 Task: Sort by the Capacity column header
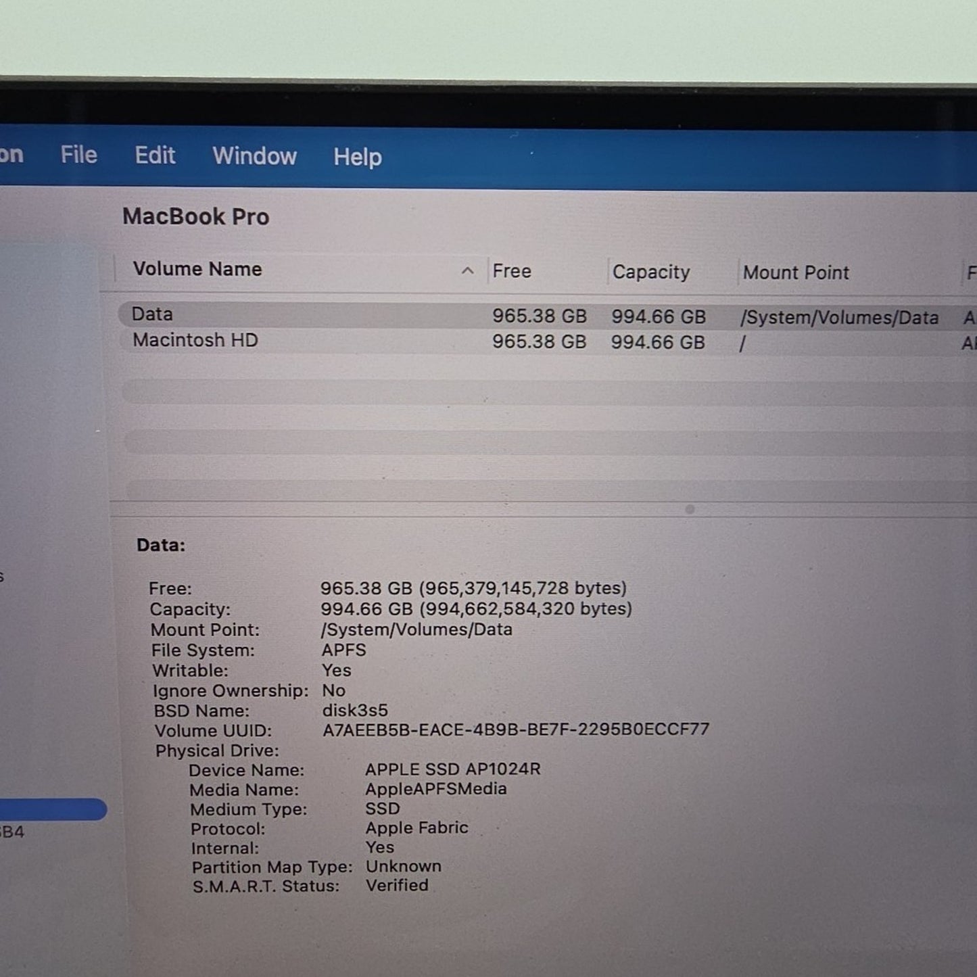pos(650,272)
